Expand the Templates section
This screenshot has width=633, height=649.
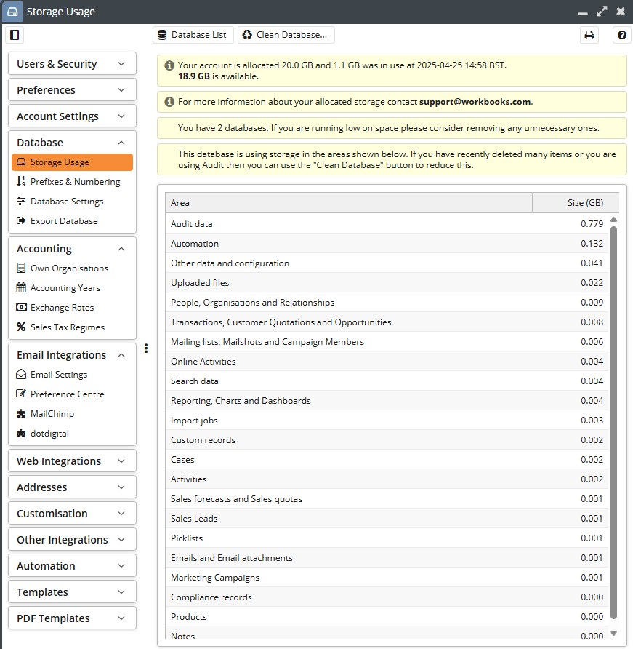73,592
